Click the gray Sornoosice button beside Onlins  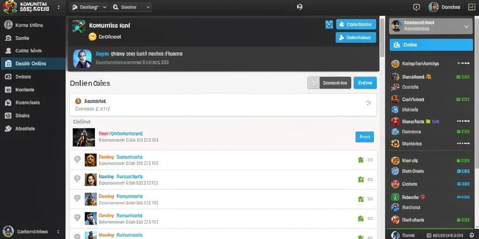[x=329, y=83]
